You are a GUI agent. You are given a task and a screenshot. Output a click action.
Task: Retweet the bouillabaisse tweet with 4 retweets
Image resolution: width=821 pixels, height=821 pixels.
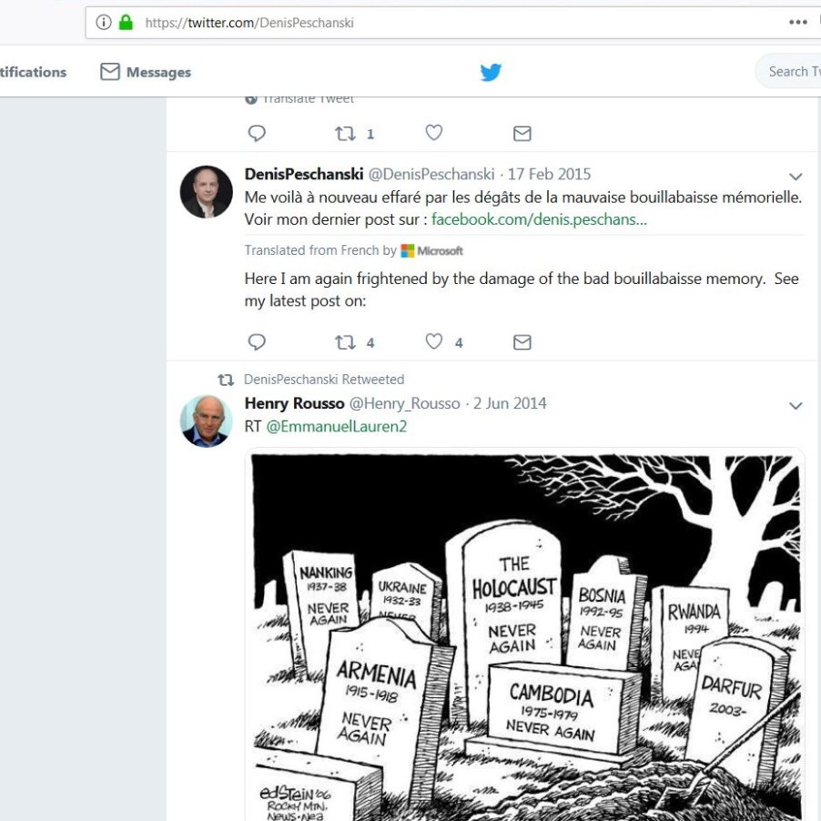(x=345, y=342)
